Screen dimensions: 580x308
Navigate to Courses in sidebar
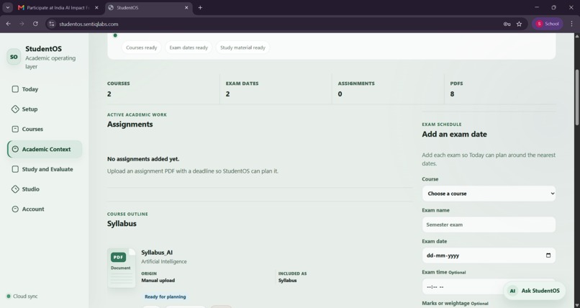[x=45, y=129]
